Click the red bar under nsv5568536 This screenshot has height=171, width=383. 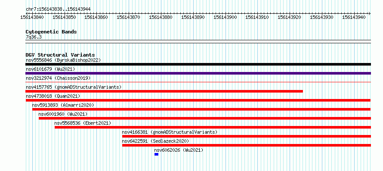tap(213, 127)
